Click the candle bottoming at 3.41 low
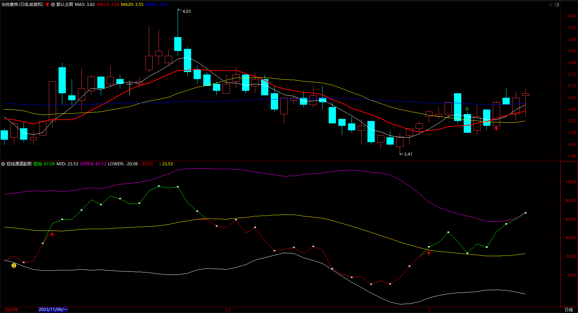The height and width of the screenshot is (313, 578). click(400, 142)
